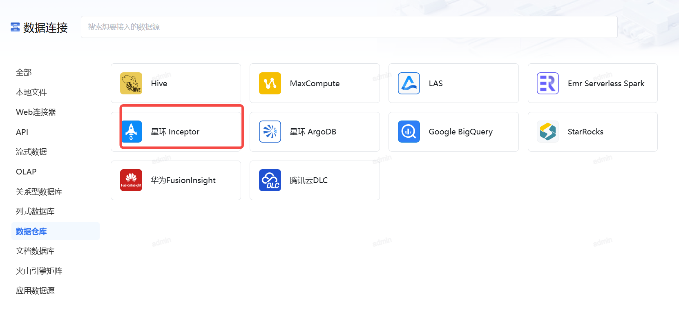Open the 火山引擎矩阵 category
This screenshot has height=315, width=679.
point(39,271)
